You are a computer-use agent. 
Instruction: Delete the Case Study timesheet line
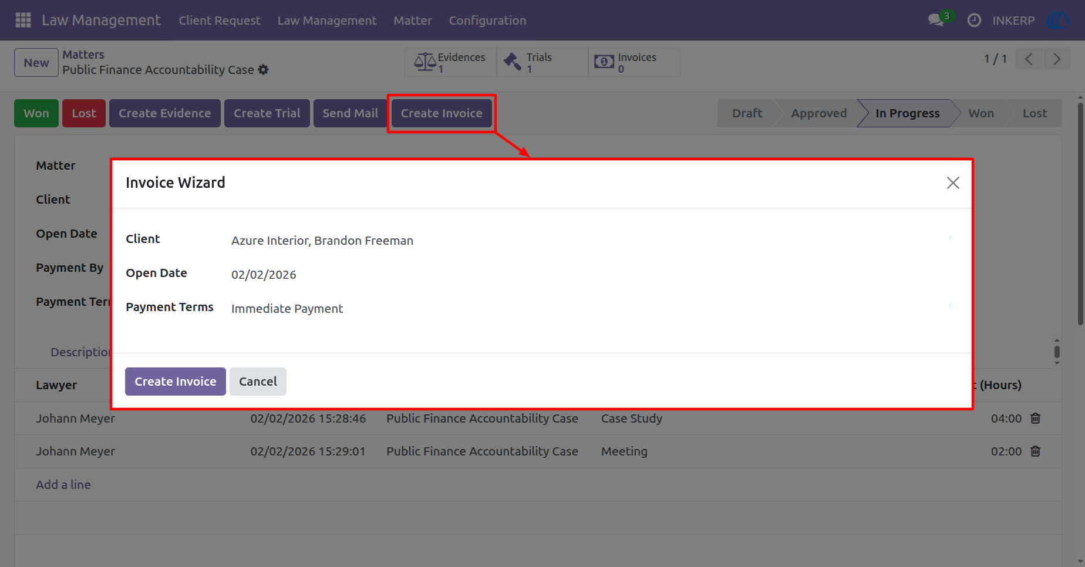click(x=1036, y=419)
